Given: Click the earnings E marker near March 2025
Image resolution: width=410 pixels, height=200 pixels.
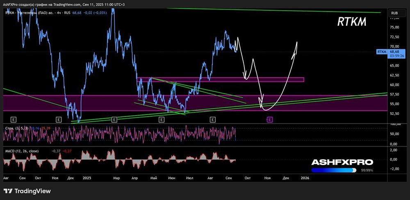Looking at the screenshot, I should (114, 120).
